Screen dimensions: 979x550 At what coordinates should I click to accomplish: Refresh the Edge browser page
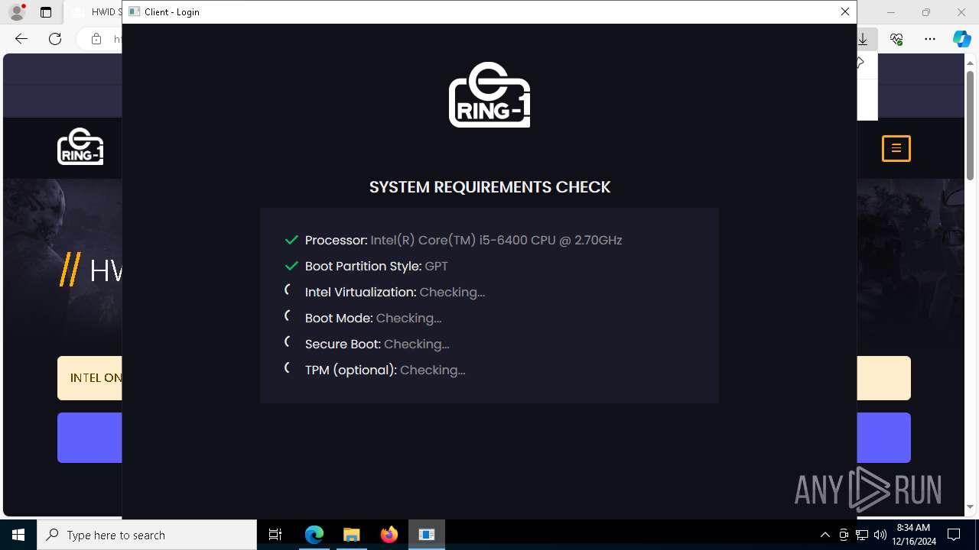pyautogui.click(x=55, y=39)
